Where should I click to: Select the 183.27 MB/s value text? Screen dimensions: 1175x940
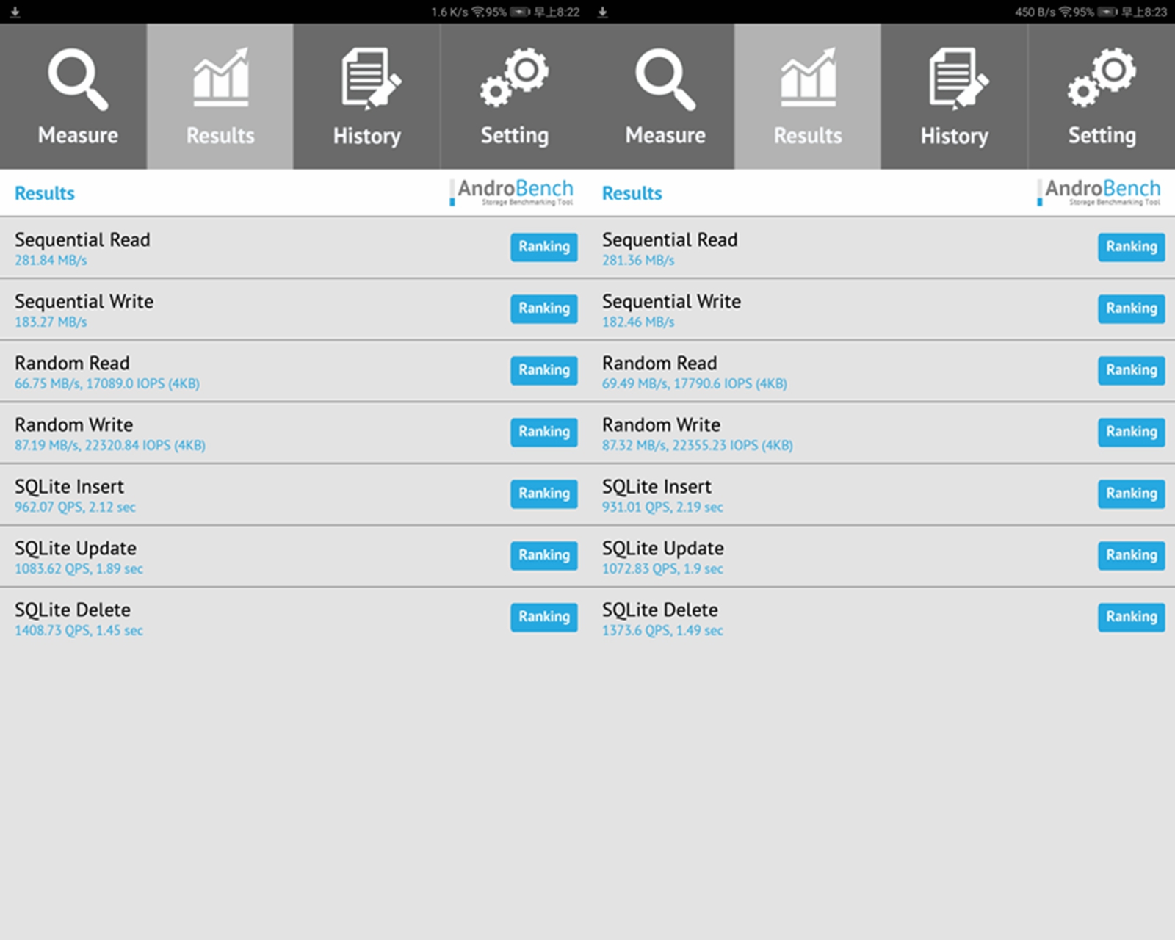pyautogui.click(x=51, y=322)
